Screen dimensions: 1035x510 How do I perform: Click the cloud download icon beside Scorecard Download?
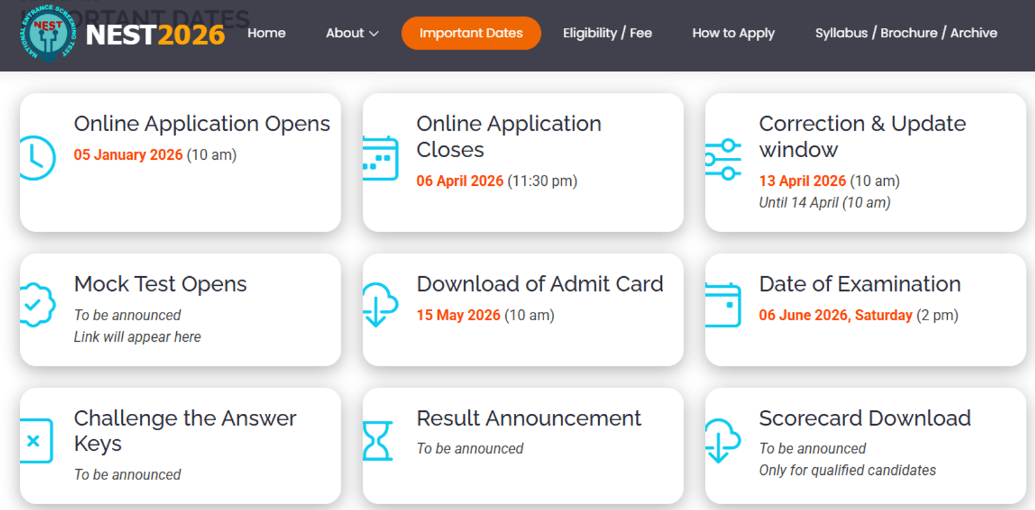pyautogui.click(x=722, y=440)
